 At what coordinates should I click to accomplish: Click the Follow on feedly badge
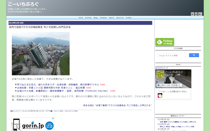(165, 42)
